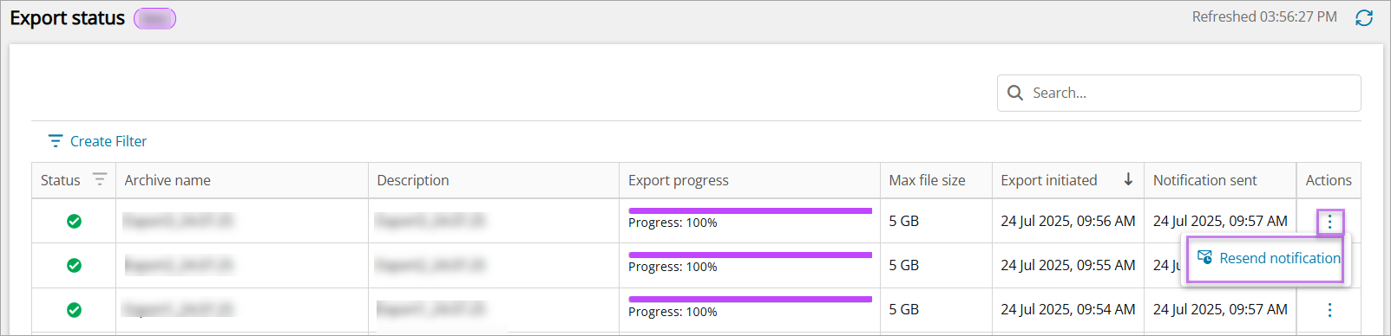Select Resend notification from the menu
1391x336 pixels.
click(1269, 258)
